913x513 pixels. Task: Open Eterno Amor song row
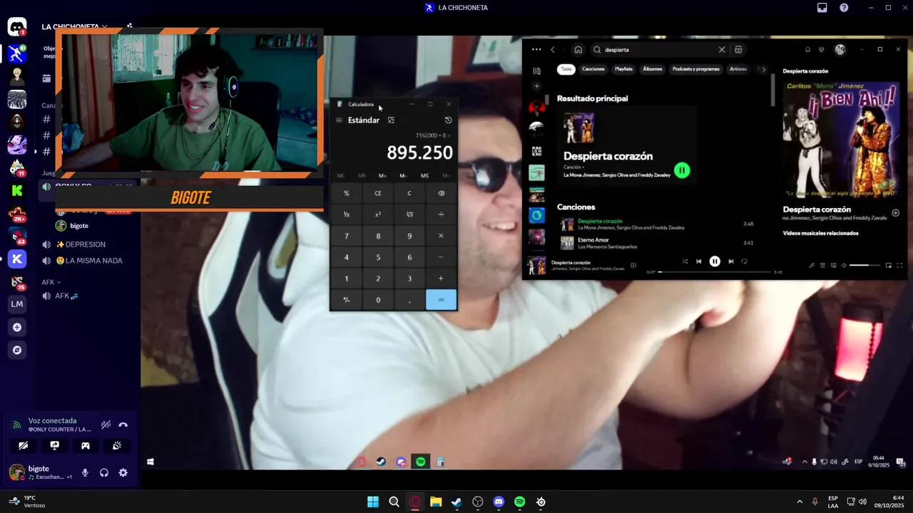(656, 243)
